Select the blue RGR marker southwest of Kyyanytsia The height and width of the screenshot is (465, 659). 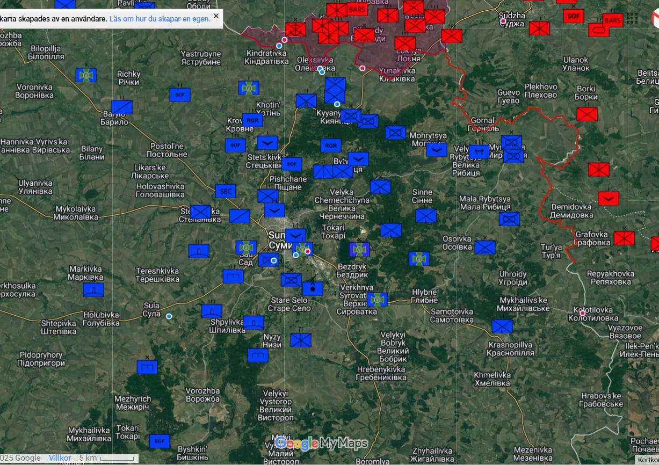331,146
